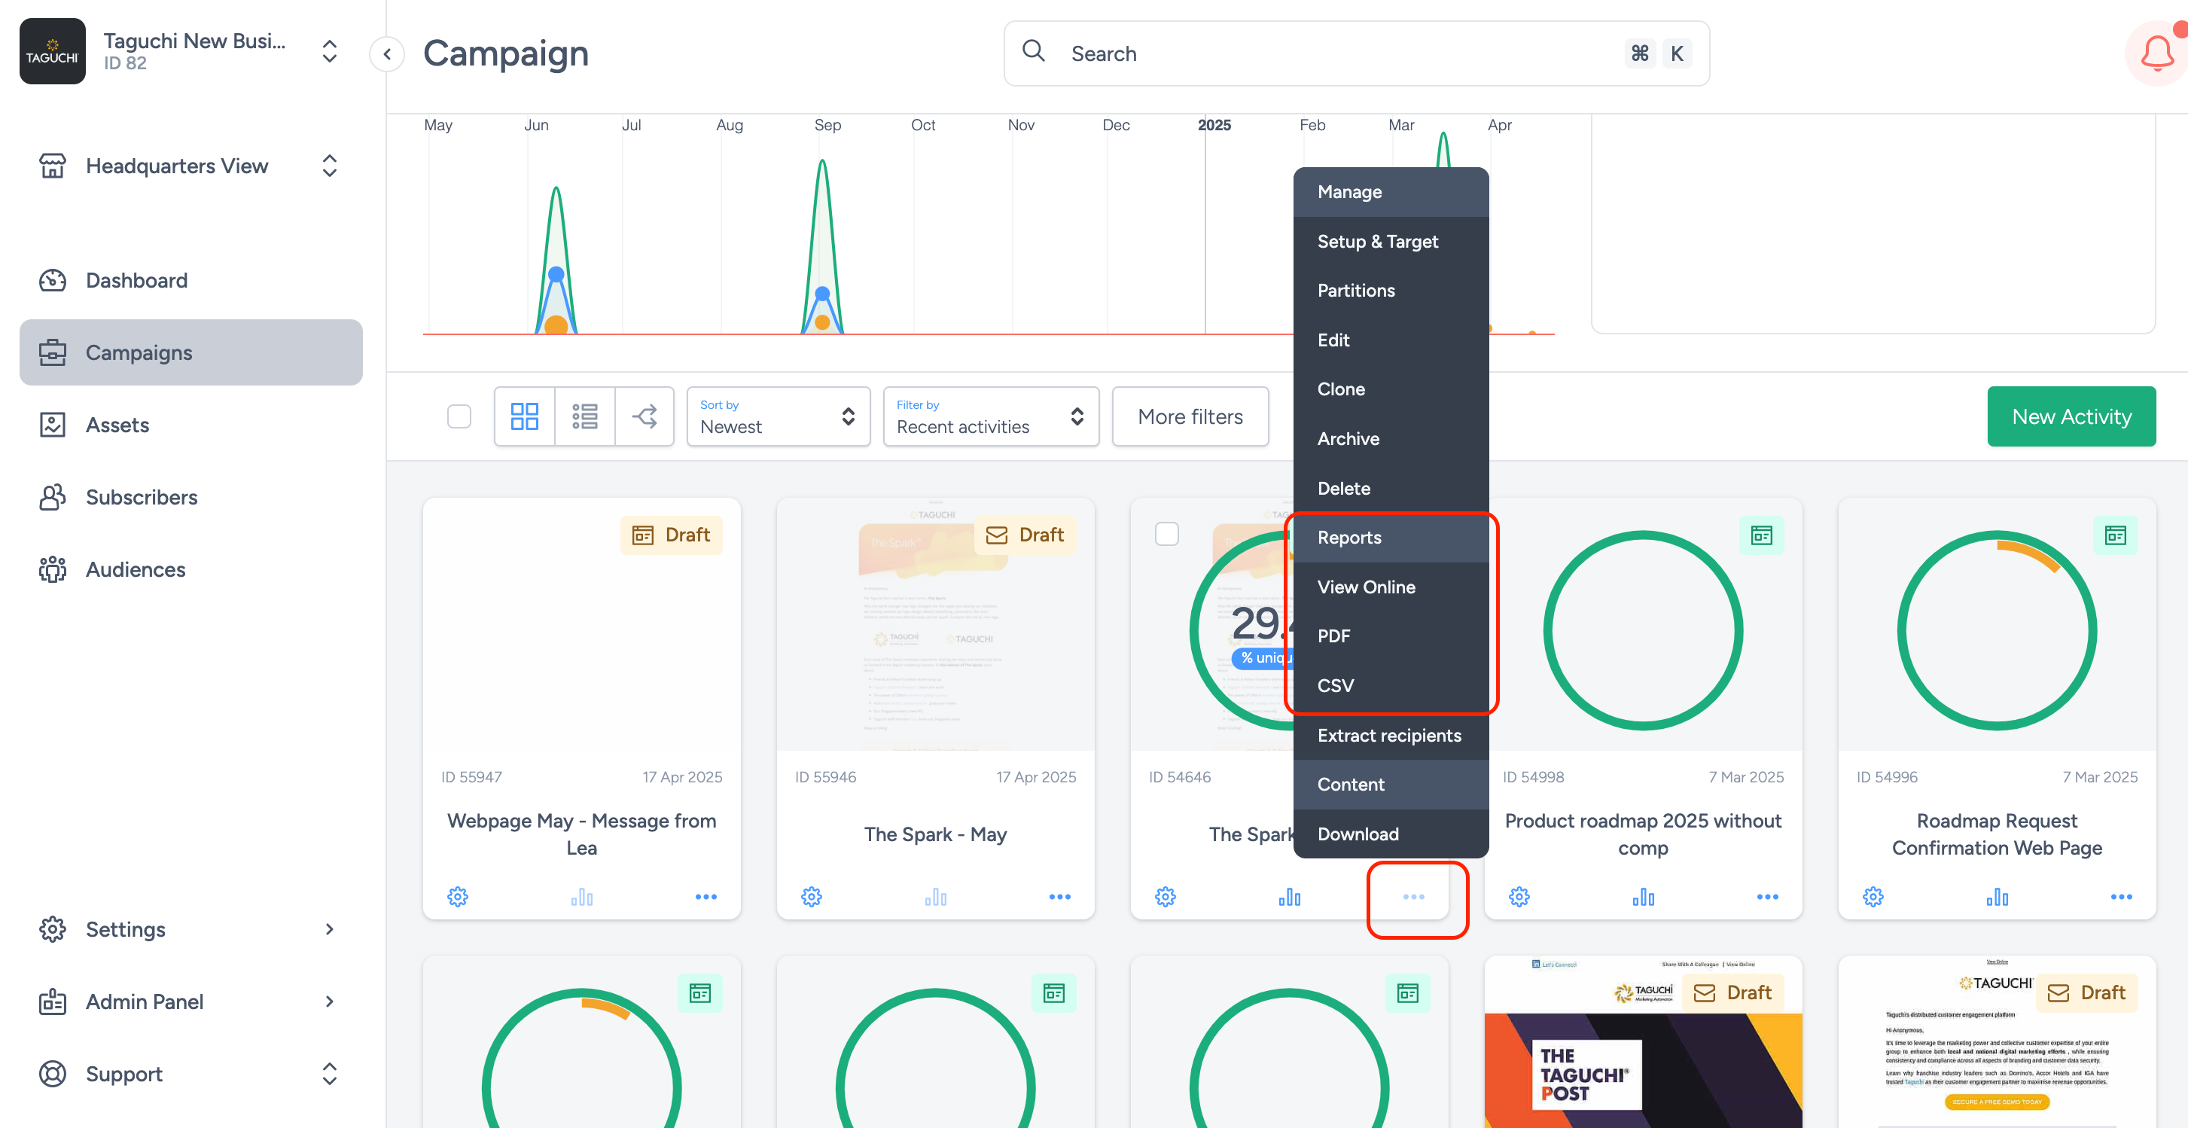Switch to list view layout
The image size is (2188, 1128).
pyautogui.click(x=584, y=416)
